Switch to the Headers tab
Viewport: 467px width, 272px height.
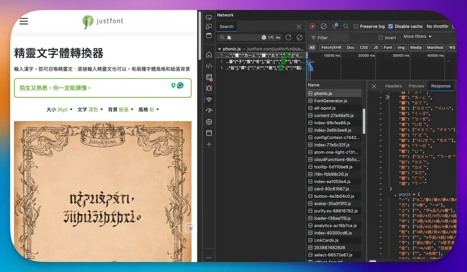(x=393, y=86)
